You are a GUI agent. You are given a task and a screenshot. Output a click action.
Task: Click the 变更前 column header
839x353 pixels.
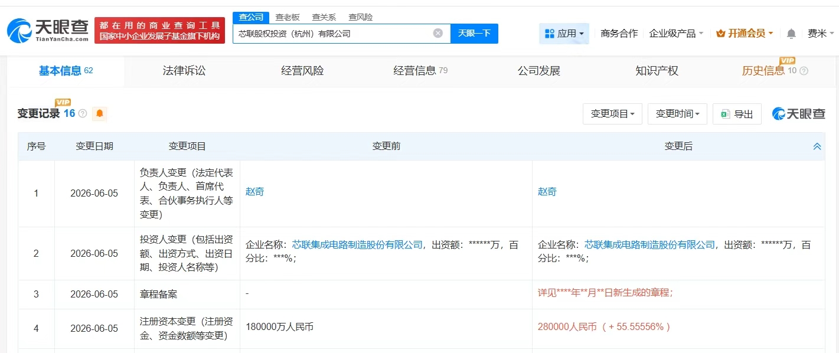[x=386, y=146]
